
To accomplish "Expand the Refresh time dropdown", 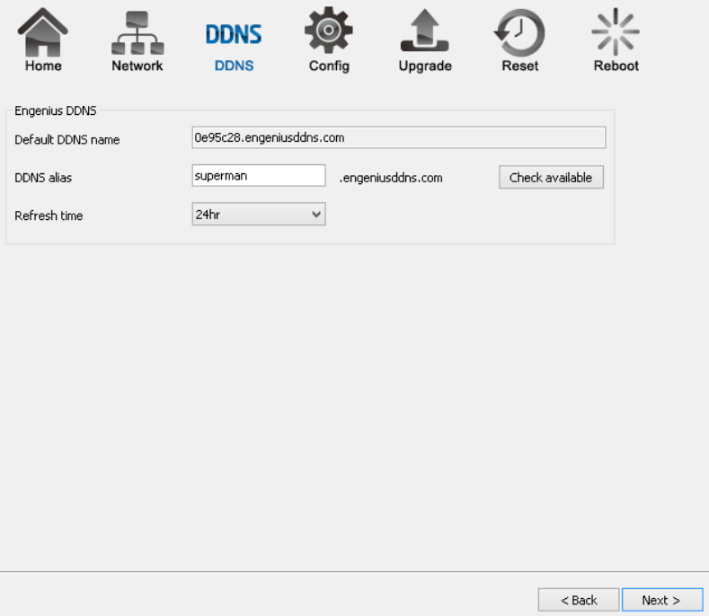I will pos(259,215).
